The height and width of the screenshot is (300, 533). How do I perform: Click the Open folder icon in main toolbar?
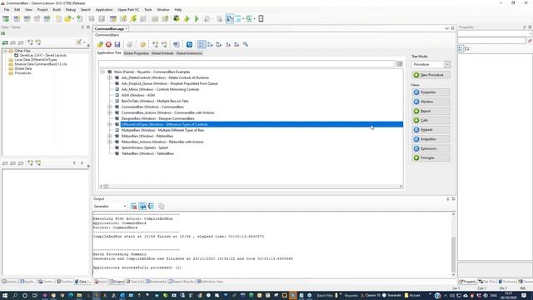[68, 18]
